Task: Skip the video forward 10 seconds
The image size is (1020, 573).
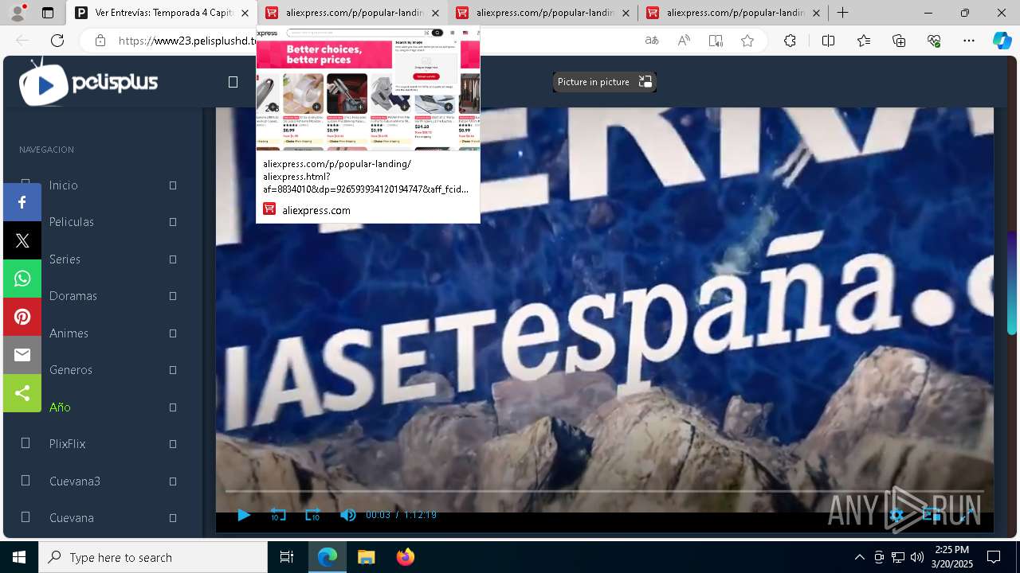Action: (312, 515)
